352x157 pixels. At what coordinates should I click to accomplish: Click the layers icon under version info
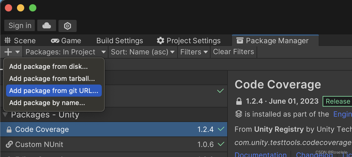[239, 114]
